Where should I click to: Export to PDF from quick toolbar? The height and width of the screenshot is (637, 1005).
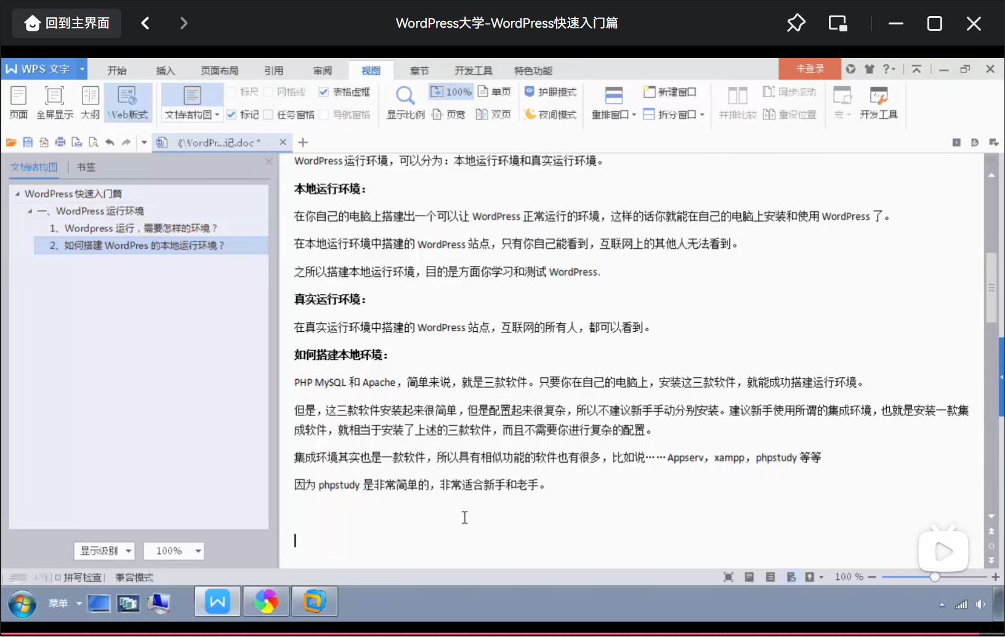(x=44, y=142)
